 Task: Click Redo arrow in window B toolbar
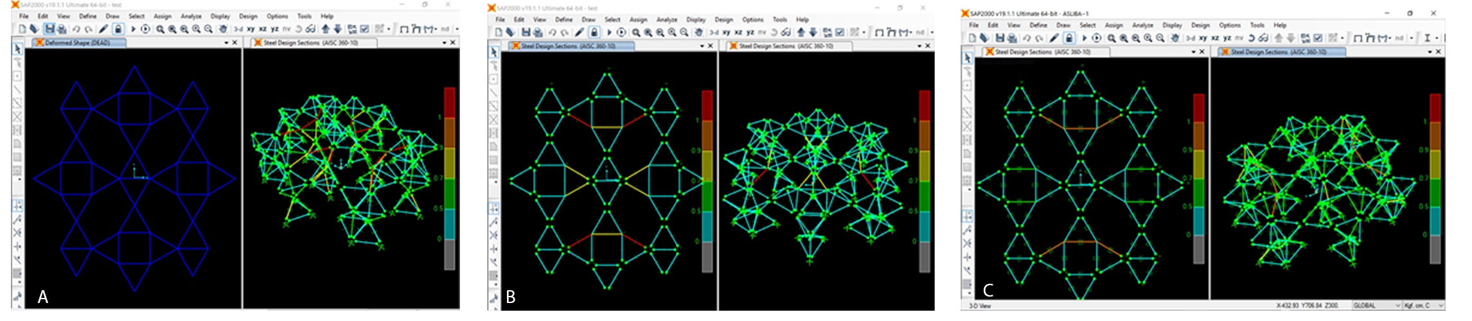(x=564, y=32)
